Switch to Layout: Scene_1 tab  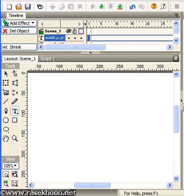20,59
